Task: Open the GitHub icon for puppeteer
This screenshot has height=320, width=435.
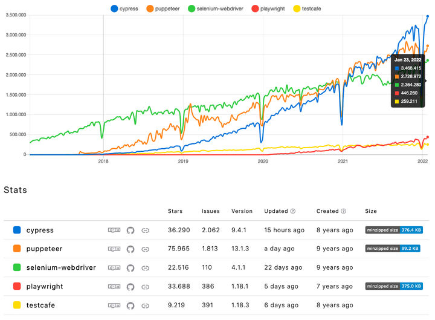Action: coord(130,249)
